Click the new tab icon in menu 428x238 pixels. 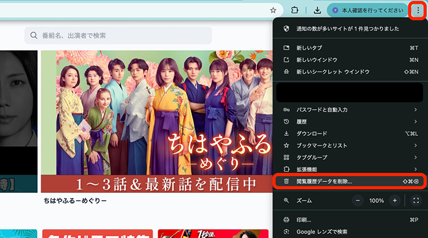coord(286,48)
